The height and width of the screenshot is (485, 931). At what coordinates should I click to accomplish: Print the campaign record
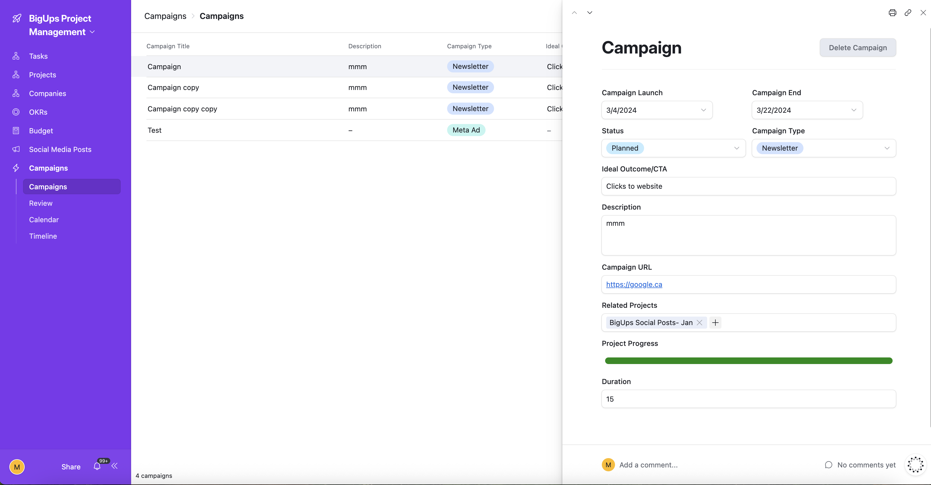coord(892,13)
